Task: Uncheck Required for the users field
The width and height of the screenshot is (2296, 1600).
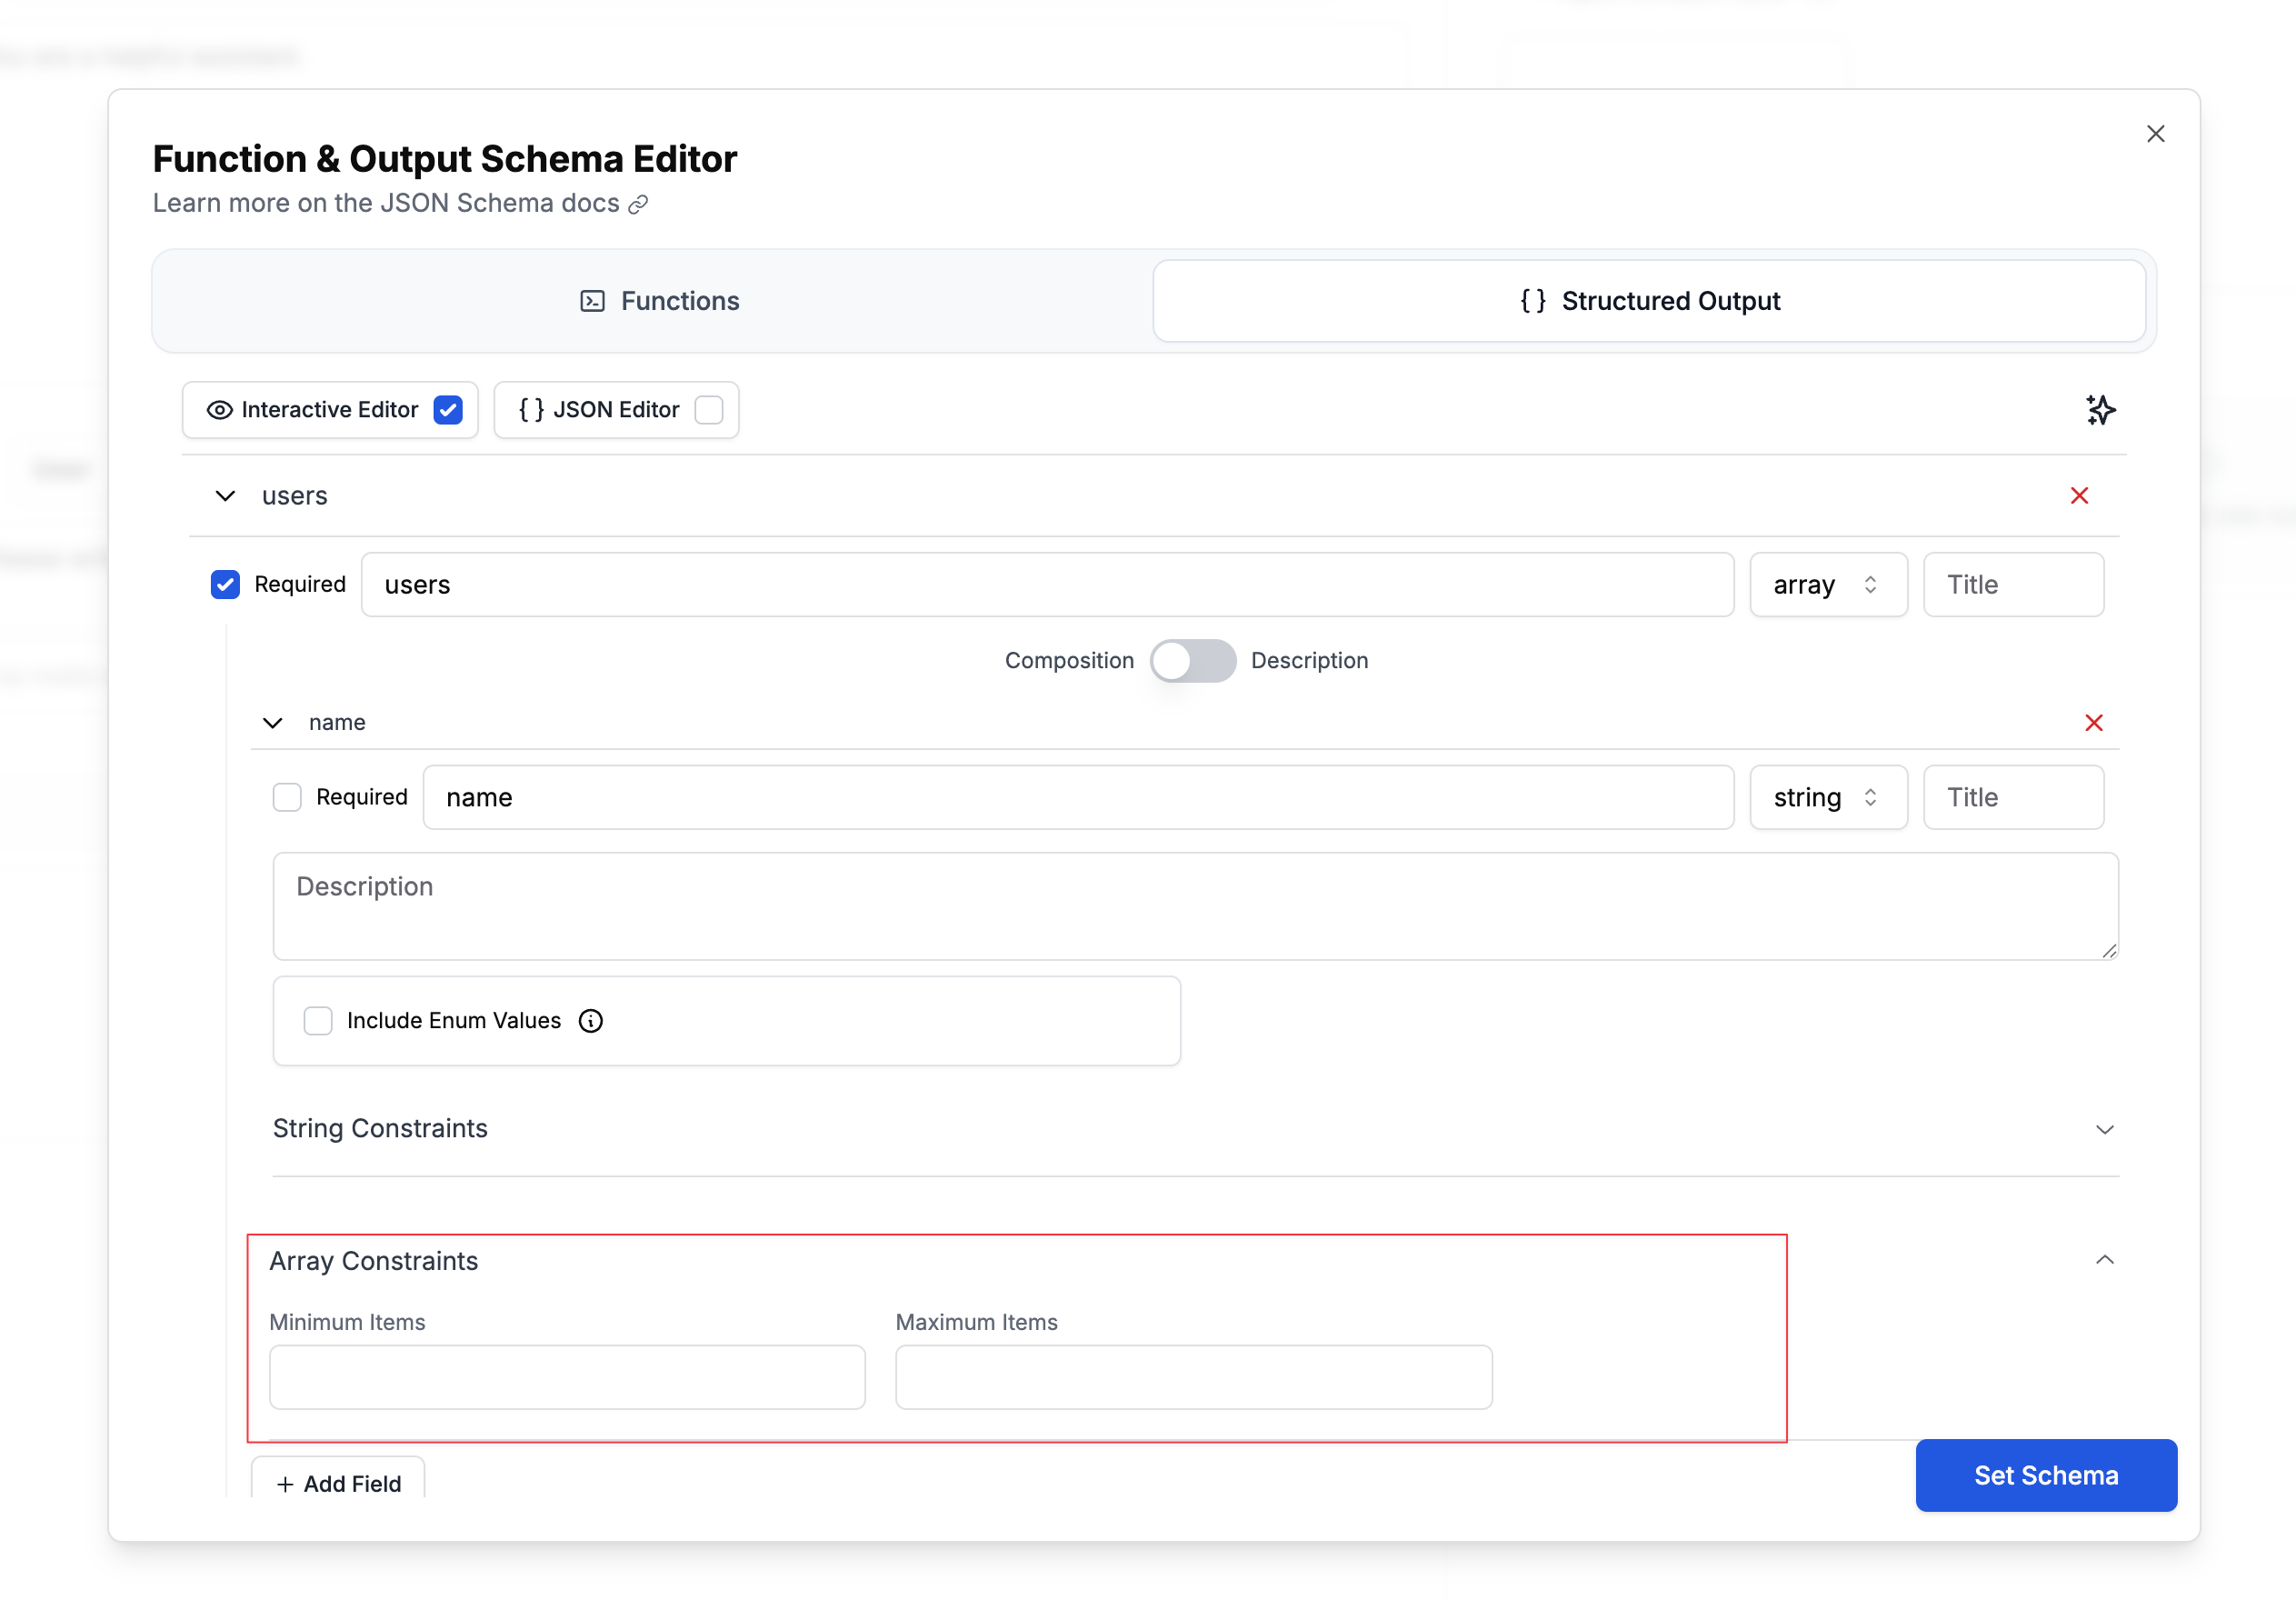Action: [225, 584]
